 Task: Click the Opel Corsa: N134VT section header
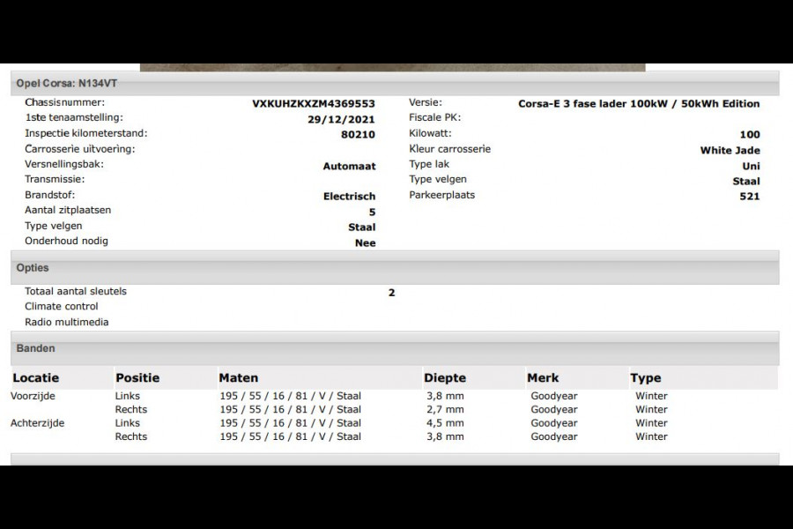[x=395, y=84]
